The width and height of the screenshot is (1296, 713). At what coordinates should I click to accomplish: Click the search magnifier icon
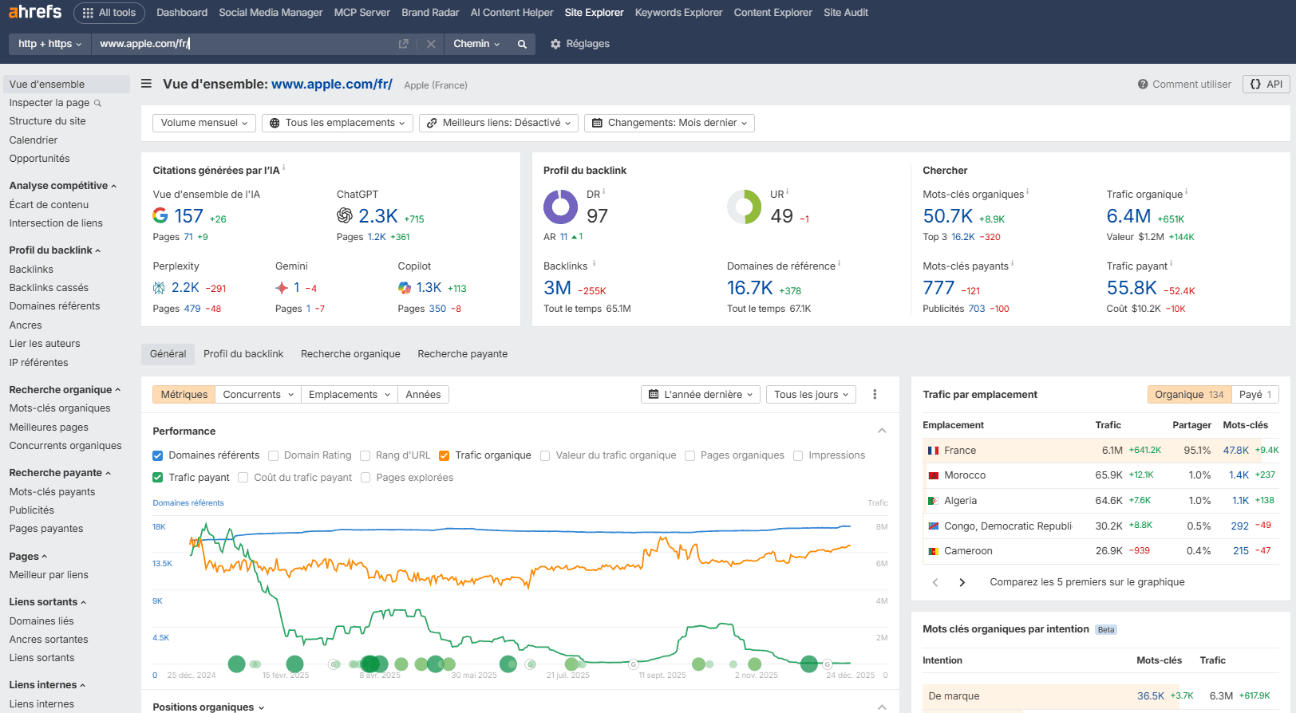pyautogui.click(x=522, y=44)
